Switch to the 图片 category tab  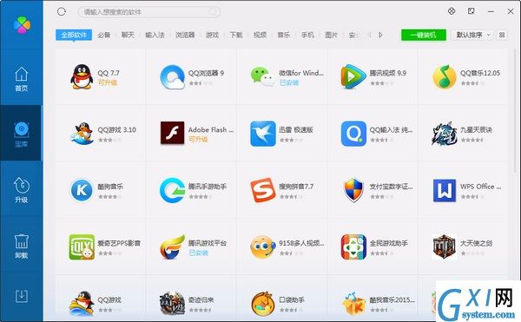pyautogui.click(x=332, y=35)
